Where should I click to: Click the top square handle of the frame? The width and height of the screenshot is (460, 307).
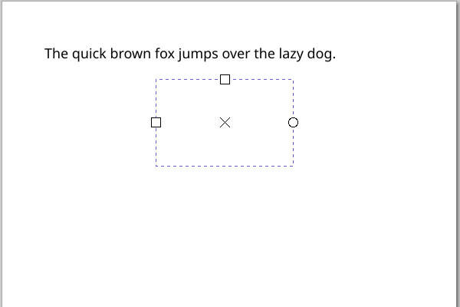tap(225, 79)
